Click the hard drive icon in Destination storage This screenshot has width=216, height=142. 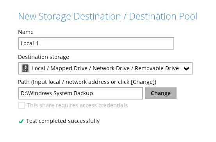(x=25, y=68)
